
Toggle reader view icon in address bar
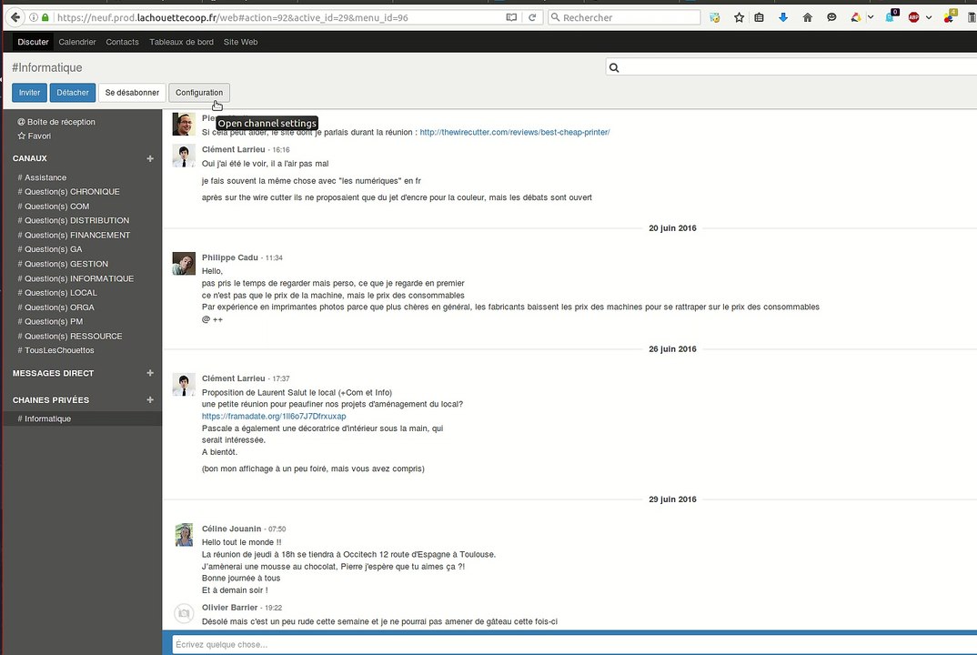coord(511,17)
